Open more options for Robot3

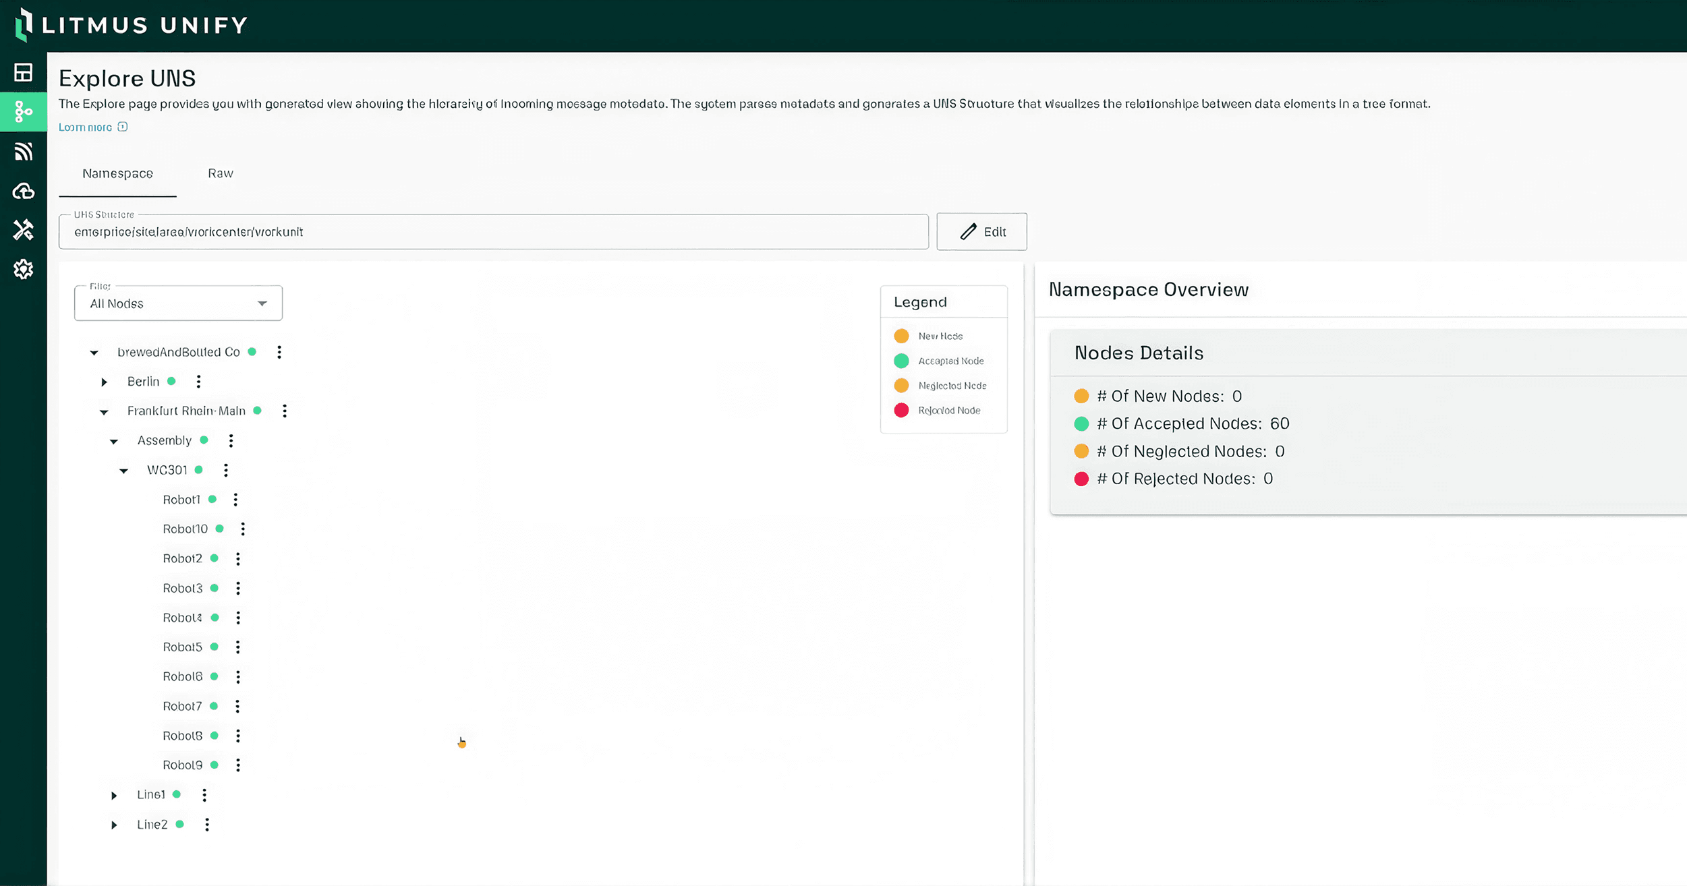coord(238,588)
